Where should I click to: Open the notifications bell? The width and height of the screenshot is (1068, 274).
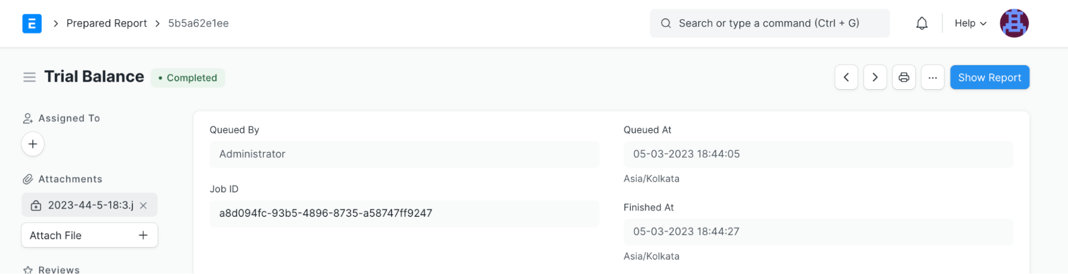pyautogui.click(x=922, y=24)
